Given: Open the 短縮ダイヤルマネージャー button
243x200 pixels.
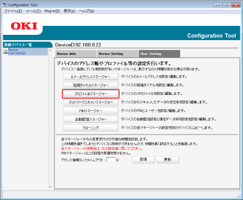Looking at the screenshot, I should [x=91, y=85].
